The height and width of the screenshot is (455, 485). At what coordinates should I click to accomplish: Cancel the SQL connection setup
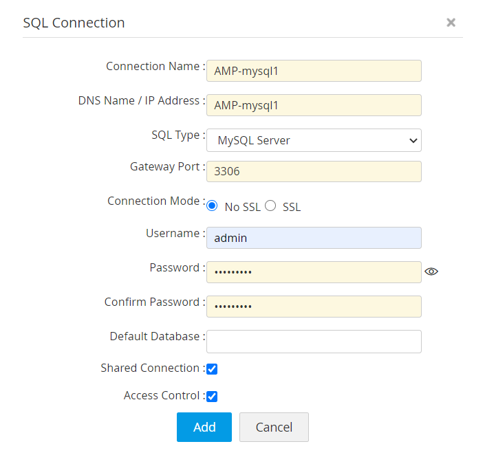click(x=274, y=427)
